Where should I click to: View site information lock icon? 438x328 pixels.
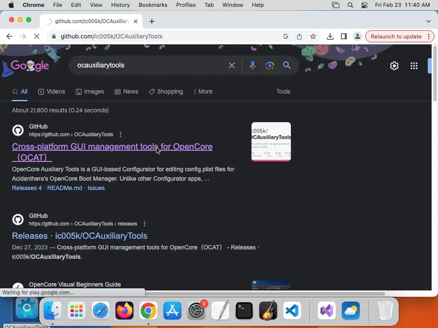54,36
